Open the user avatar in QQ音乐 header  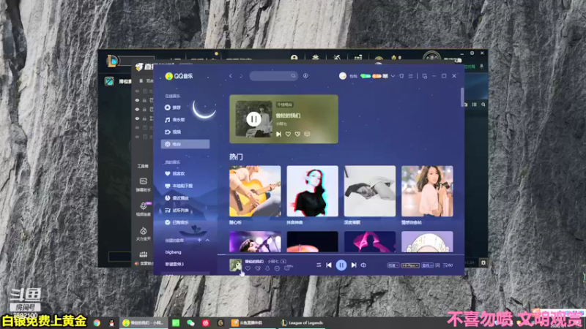click(343, 76)
